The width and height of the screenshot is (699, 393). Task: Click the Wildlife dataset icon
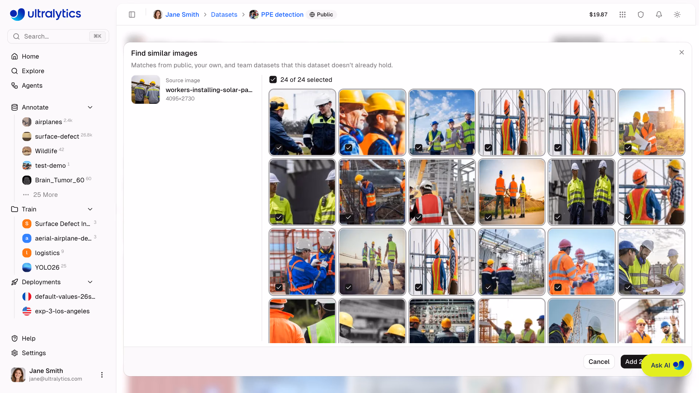(x=27, y=151)
